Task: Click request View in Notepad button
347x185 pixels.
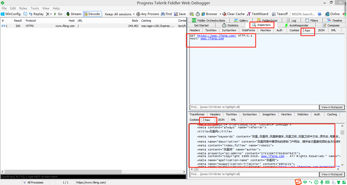Action: point(332,107)
